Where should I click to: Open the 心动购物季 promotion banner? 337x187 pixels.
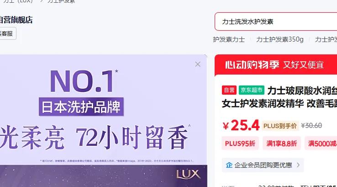click(x=276, y=65)
